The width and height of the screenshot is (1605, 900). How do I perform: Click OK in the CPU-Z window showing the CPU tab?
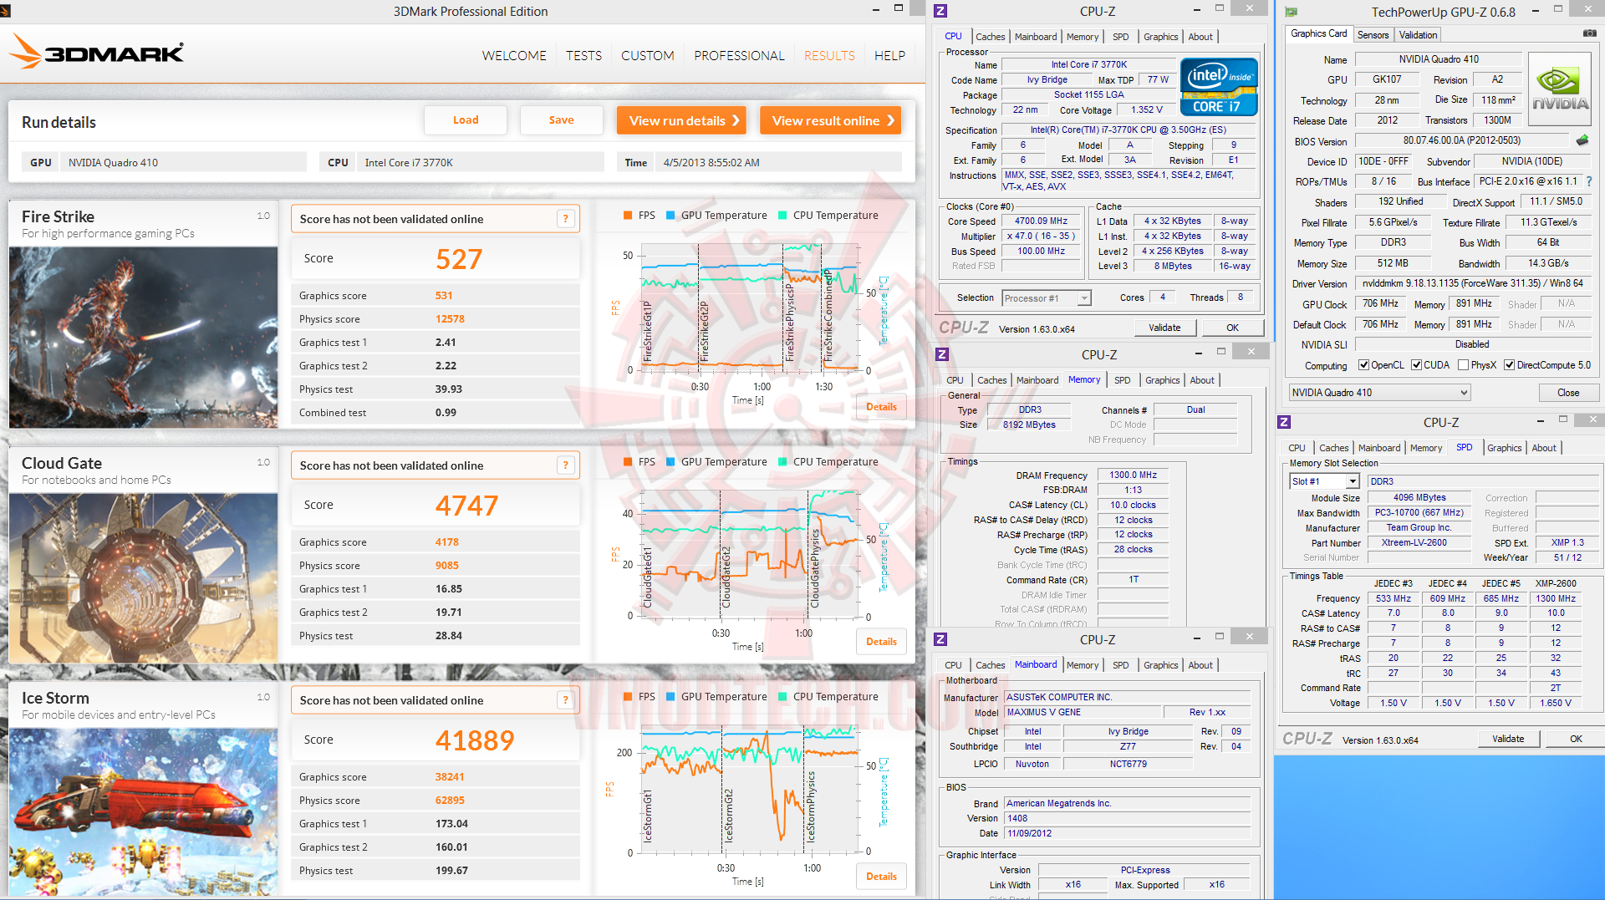[x=1232, y=328]
